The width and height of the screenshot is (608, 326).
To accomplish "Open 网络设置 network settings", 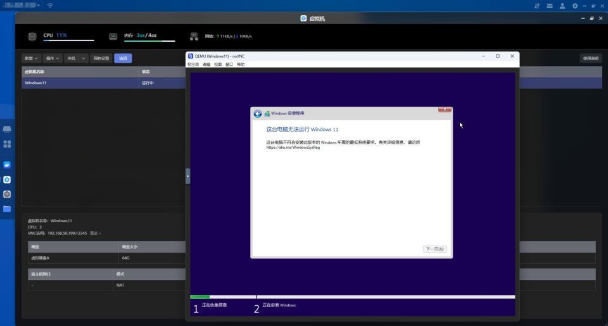I will click(x=101, y=58).
